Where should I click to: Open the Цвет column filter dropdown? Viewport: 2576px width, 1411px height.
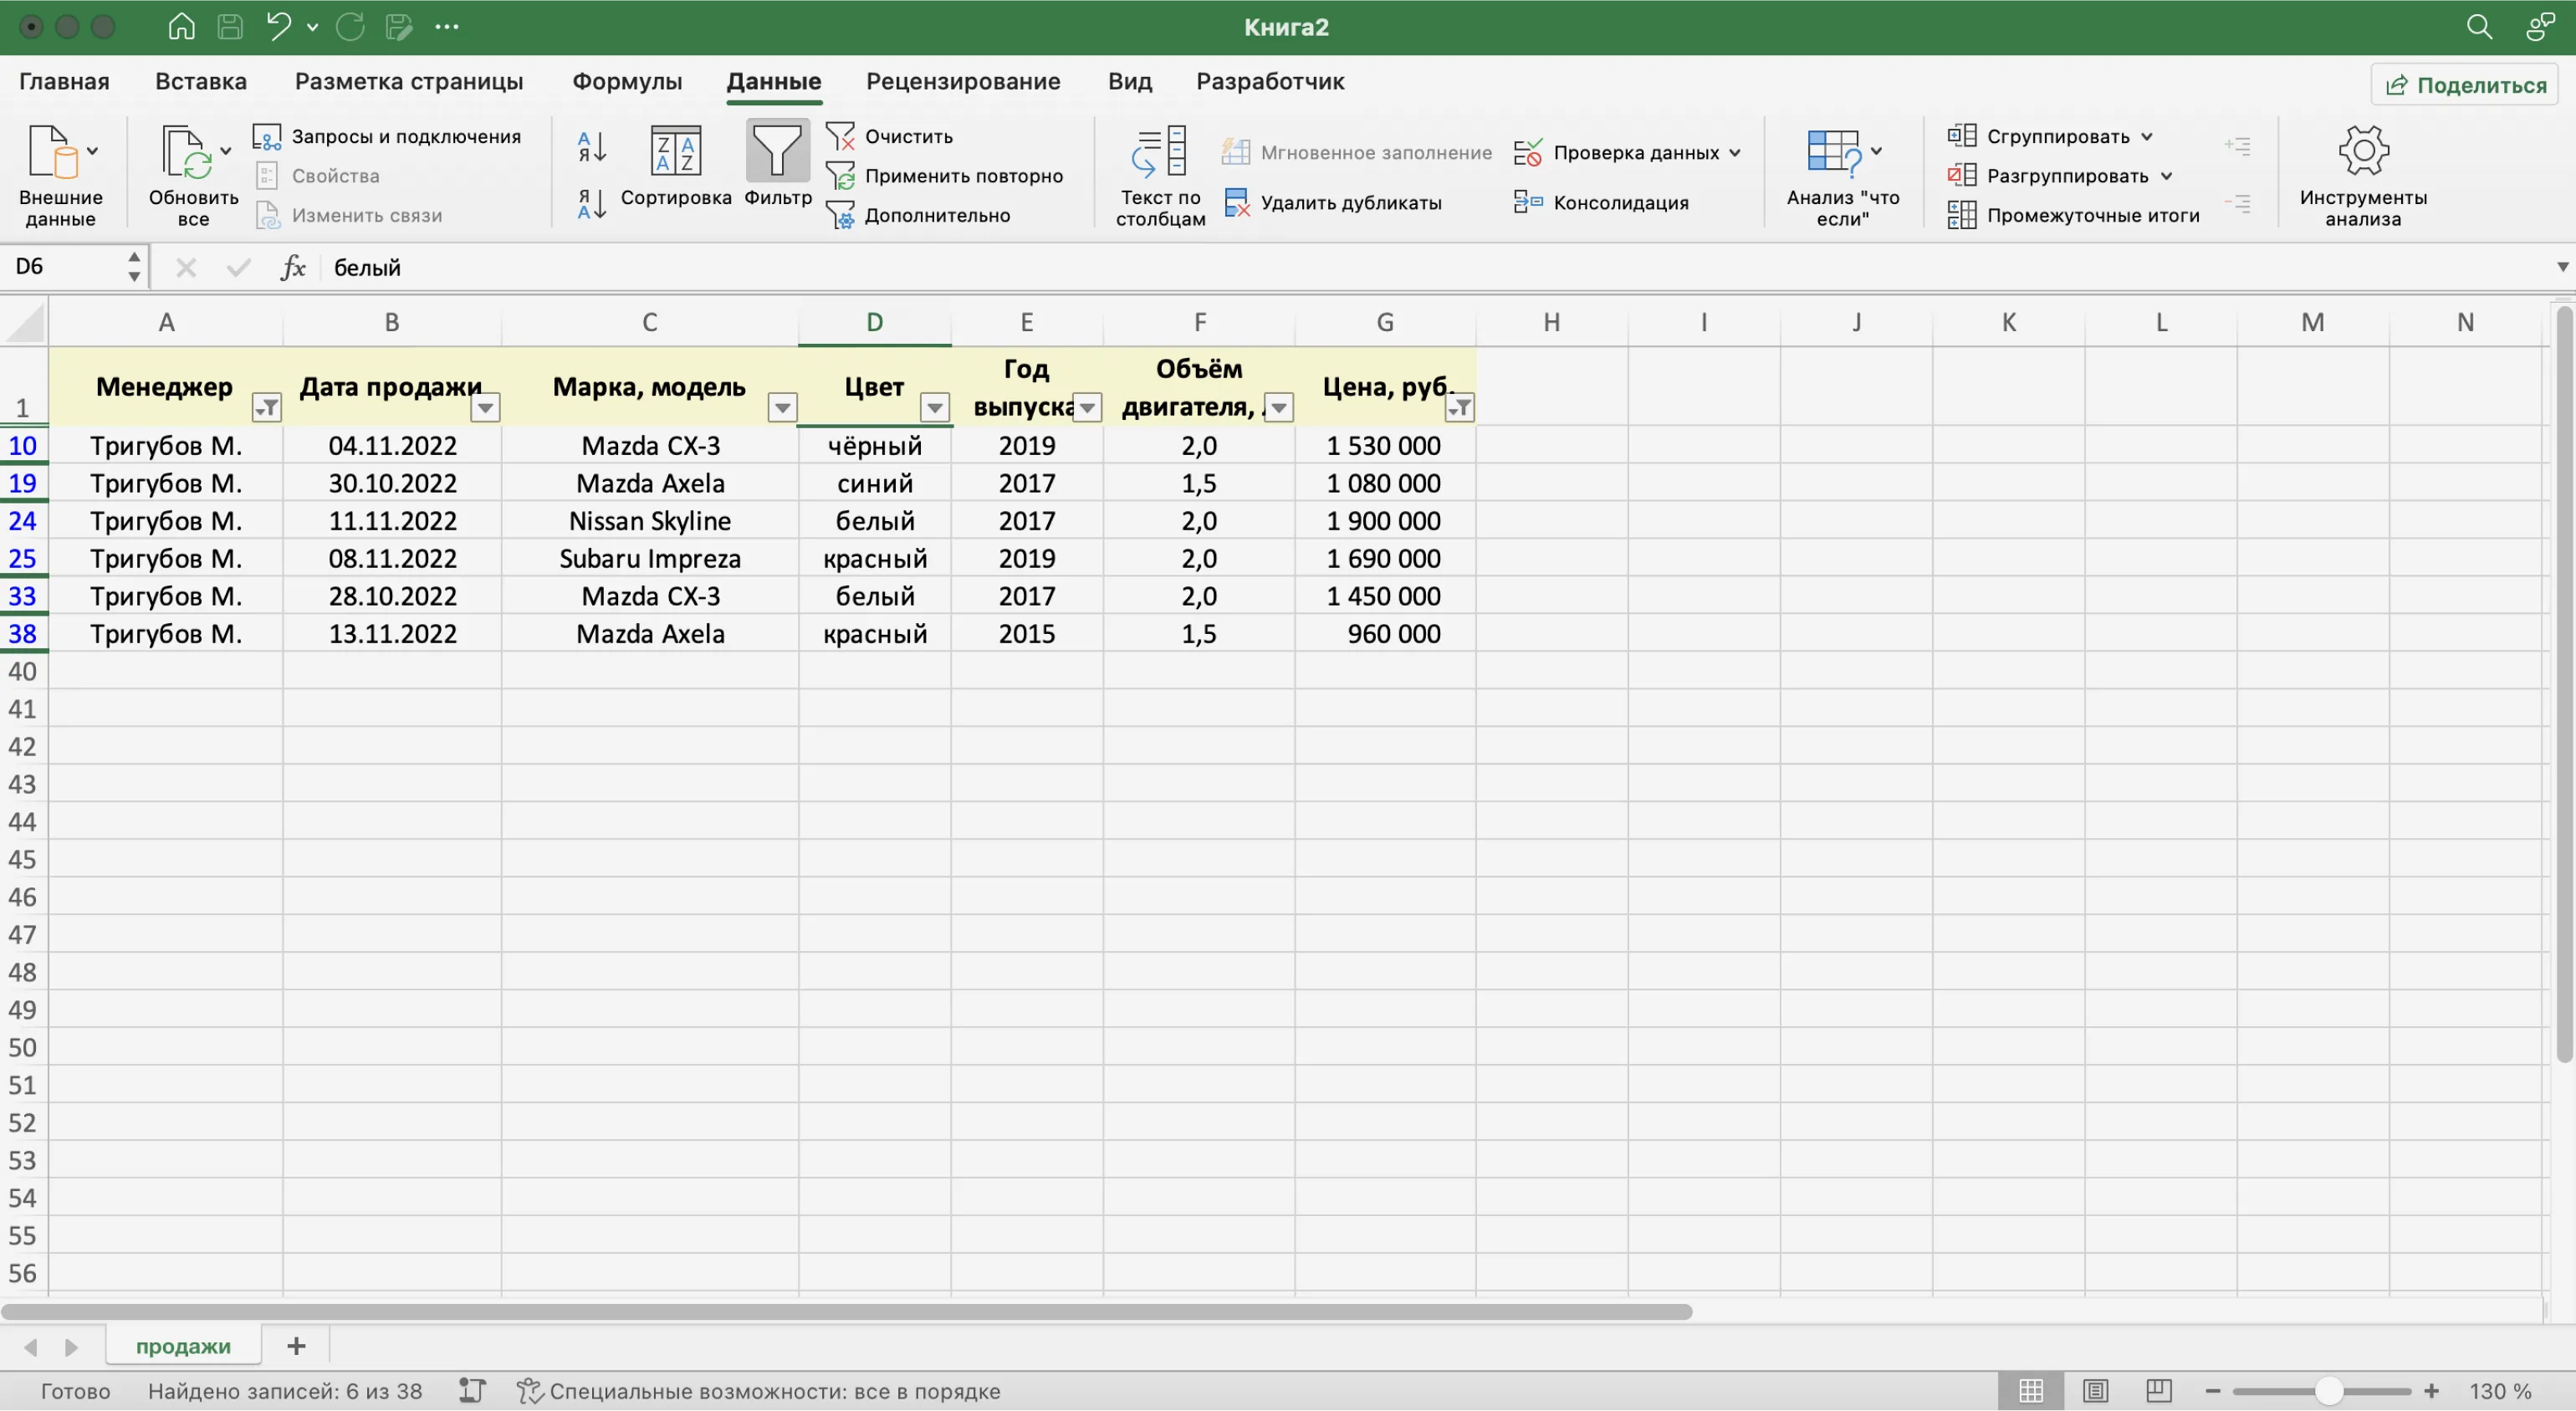point(934,407)
